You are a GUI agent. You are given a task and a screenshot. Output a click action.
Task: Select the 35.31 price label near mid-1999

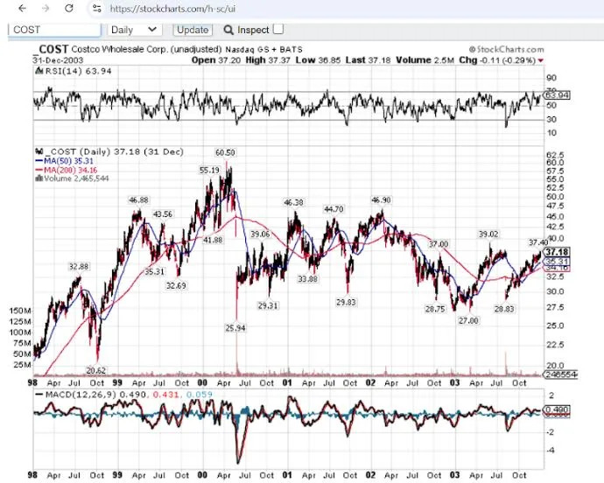coord(154,271)
